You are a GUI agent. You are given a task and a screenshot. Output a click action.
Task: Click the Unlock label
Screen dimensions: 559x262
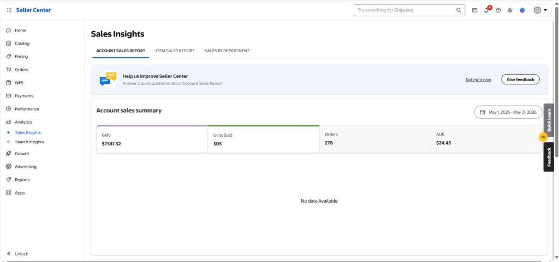(21, 254)
